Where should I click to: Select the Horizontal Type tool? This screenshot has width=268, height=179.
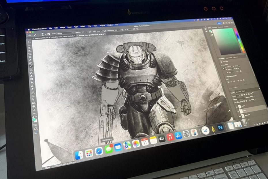pyautogui.click(x=33, y=96)
